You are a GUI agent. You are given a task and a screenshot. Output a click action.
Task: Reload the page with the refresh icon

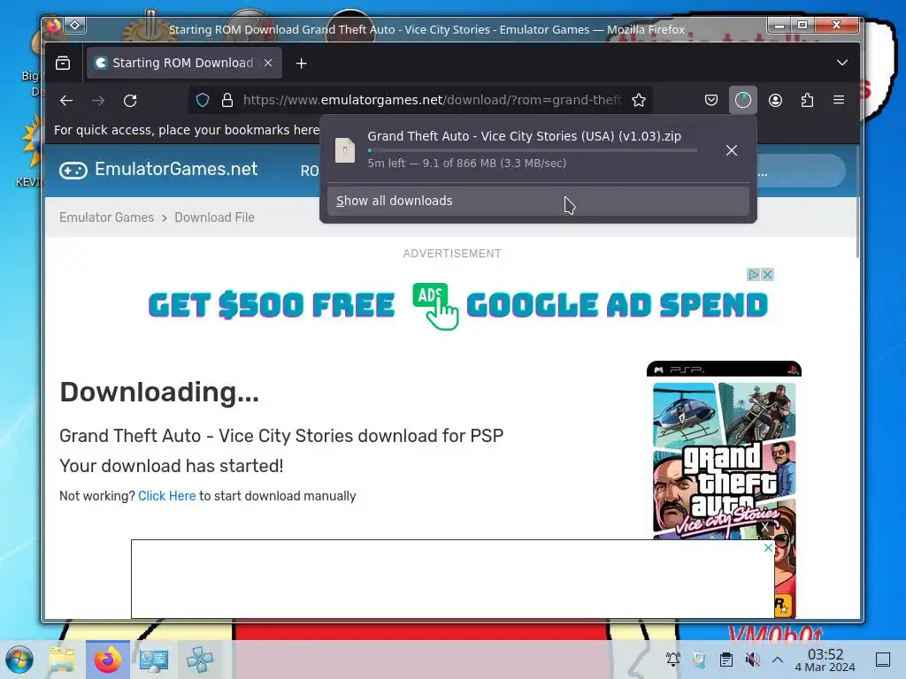tap(130, 101)
